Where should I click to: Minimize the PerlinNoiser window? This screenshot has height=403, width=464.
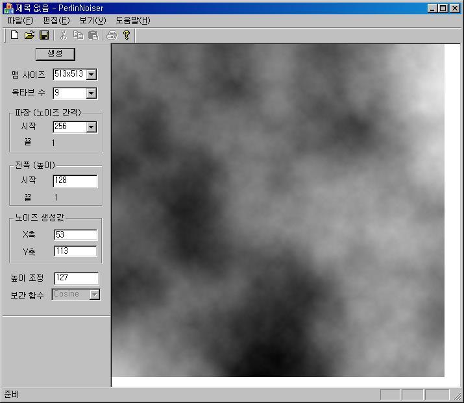point(432,8)
